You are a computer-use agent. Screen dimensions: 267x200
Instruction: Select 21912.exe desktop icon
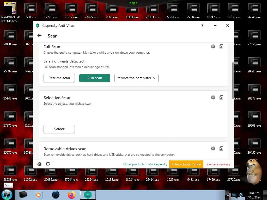(71, 11)
